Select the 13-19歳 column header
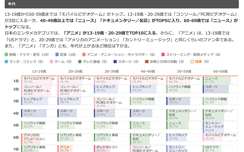 (x=39, y=71)
